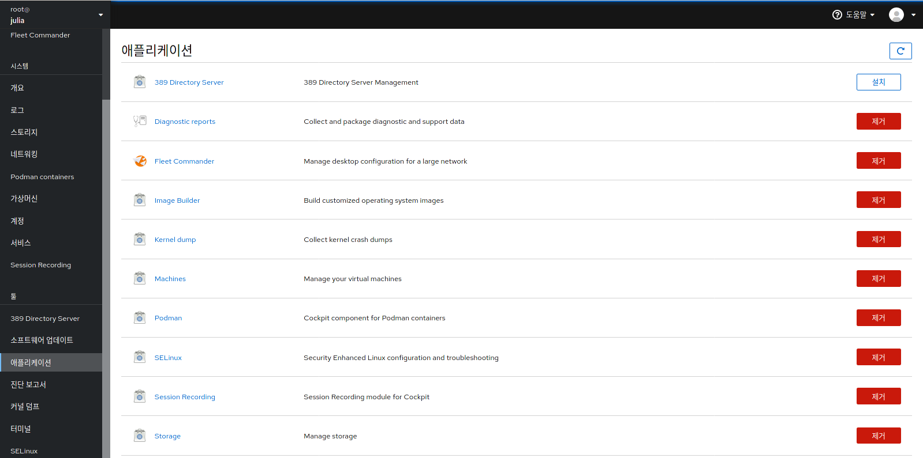
Task: Open the Fleet Commander application link
Action: (184, 161)
